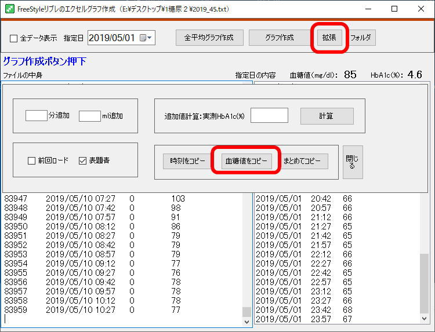
Task: Uncheck the 表題書 checkbox
Action: (82, 160)
